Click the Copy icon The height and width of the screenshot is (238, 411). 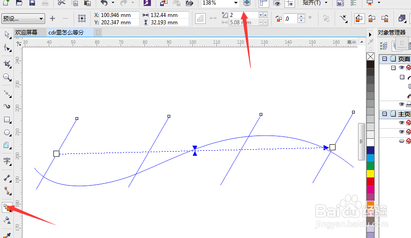pyautogui.click(x=75, y=3)
